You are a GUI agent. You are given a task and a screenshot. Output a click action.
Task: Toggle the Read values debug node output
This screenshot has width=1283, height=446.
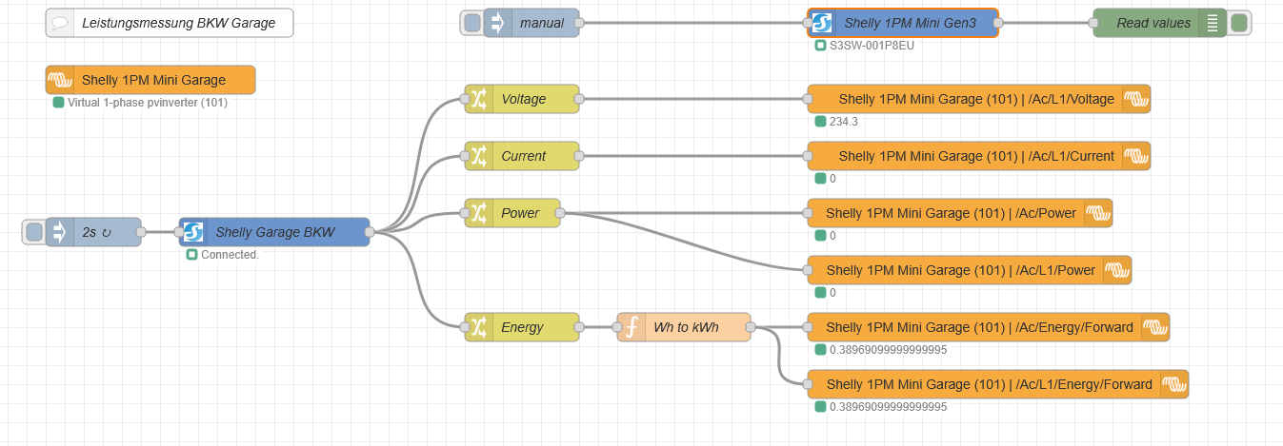pos(1239,23)
